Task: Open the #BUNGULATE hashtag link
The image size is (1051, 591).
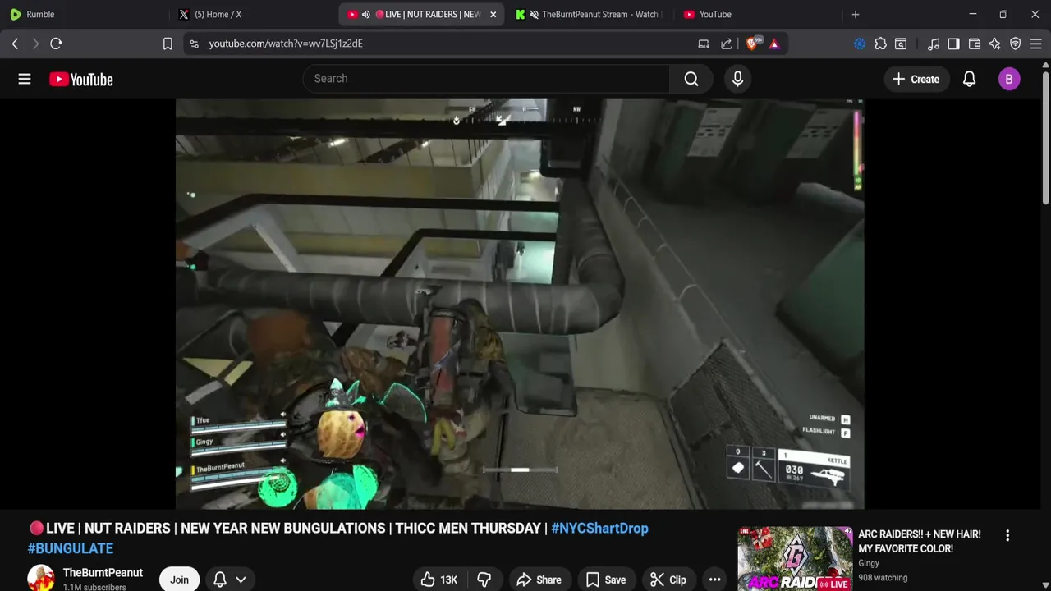Action: [71, 548]
